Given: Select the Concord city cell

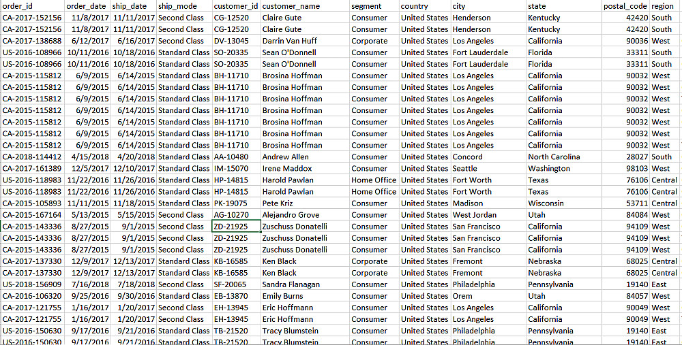Looking at the screenshot, I should (x=488, y=157).
